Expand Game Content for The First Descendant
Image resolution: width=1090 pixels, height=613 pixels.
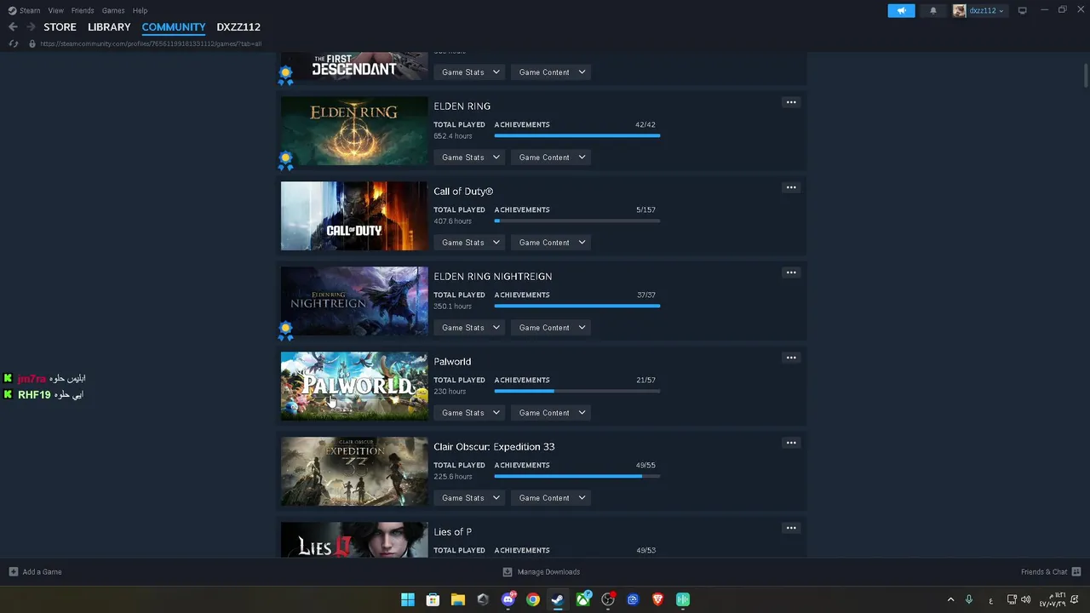[x=552, y=72]
